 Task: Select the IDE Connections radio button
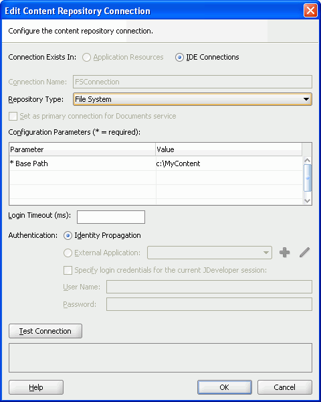pyautogui.click(x=179, y=57)
